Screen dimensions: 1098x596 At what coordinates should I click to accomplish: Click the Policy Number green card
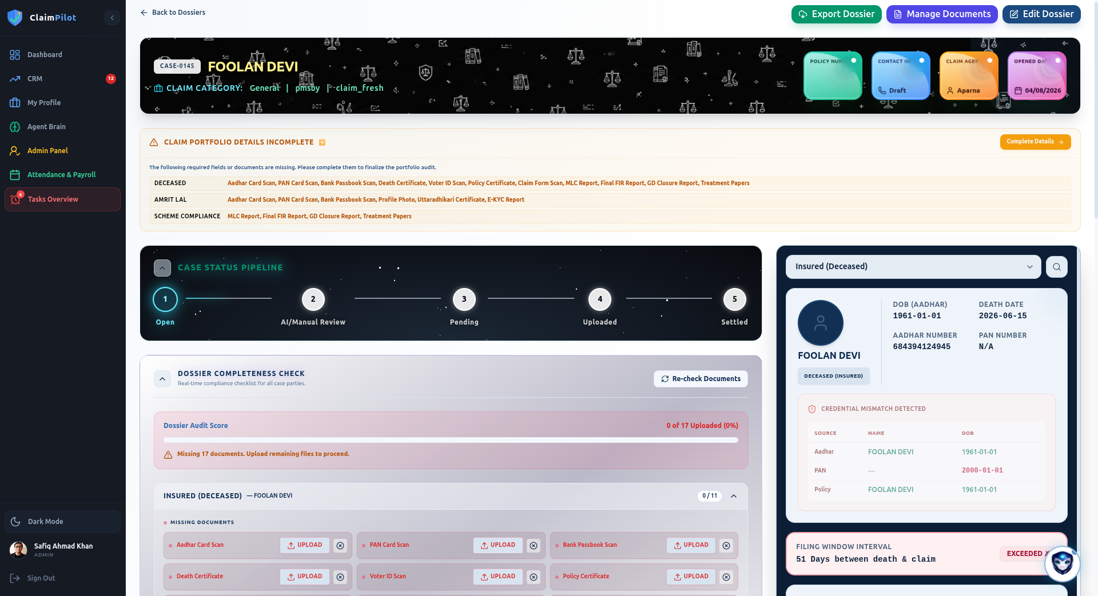pos(833,75)
